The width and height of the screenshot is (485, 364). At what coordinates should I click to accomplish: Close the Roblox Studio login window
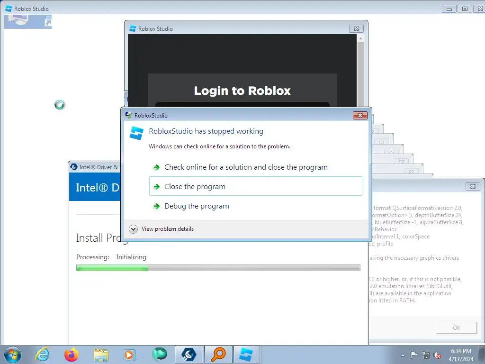(356, 28)
